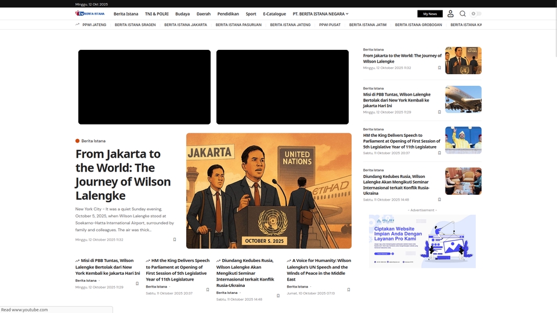Screen dimensions: 557x313
Task: Open the BERITA ISTANA SRAGEN trending link
Action: coord(135,25)
